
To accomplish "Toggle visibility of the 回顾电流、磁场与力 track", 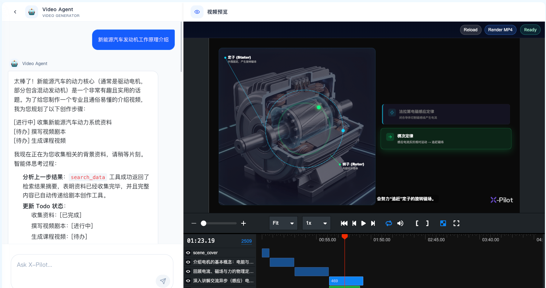I will click(188, 271).
